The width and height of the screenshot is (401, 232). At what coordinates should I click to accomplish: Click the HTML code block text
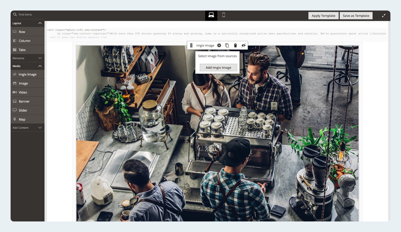click(x=217, y=34)
